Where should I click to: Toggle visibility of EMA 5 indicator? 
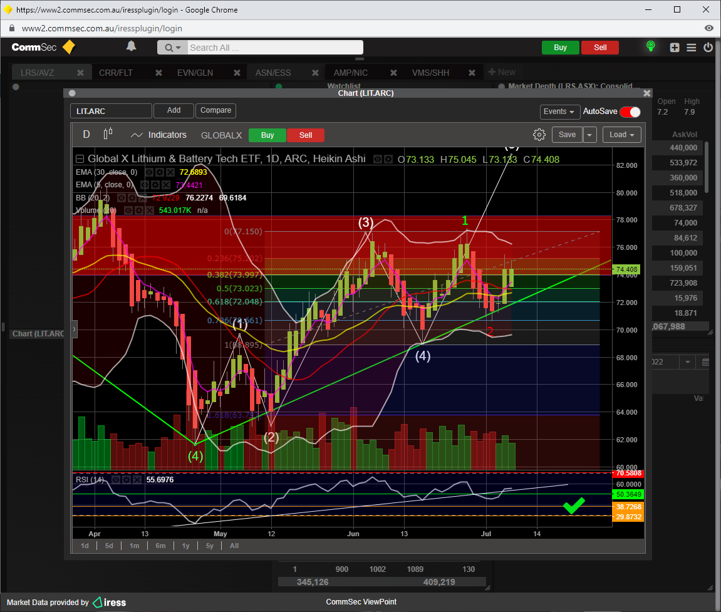tap(144, 185)
